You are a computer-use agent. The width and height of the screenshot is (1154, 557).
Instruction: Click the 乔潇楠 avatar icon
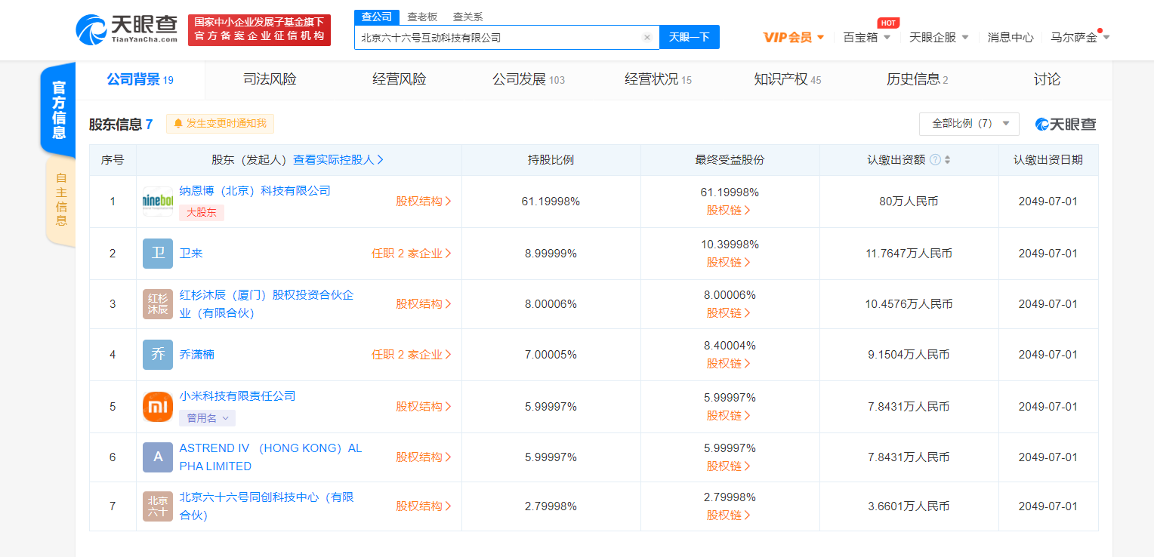pos(157,354)
